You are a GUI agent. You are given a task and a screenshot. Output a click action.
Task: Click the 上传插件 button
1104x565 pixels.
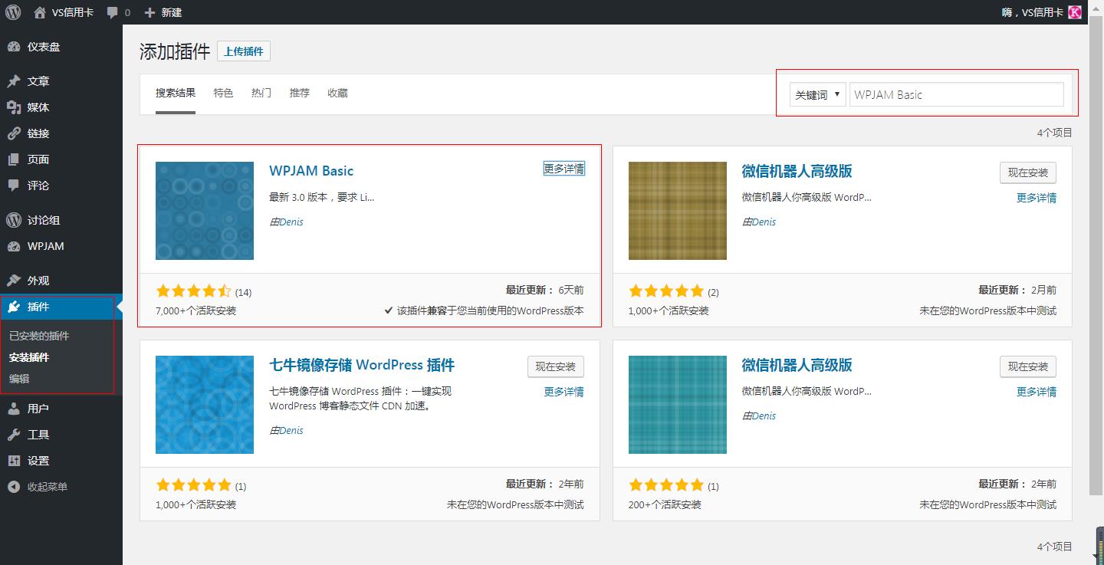coord(244,51)
